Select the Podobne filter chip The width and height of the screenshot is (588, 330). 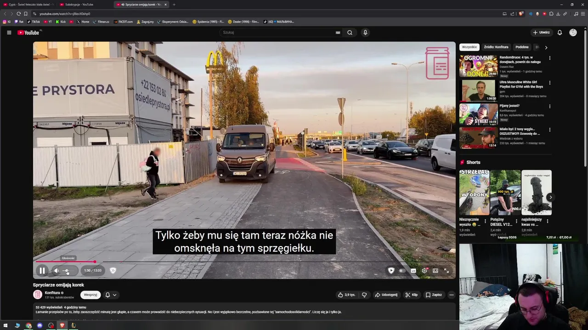(522, 47)
